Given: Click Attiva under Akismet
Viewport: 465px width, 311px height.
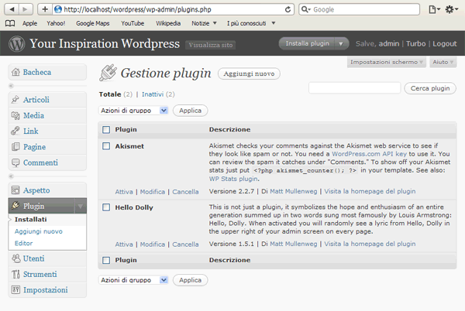Looking at the screenshot, I should point(124,192).
